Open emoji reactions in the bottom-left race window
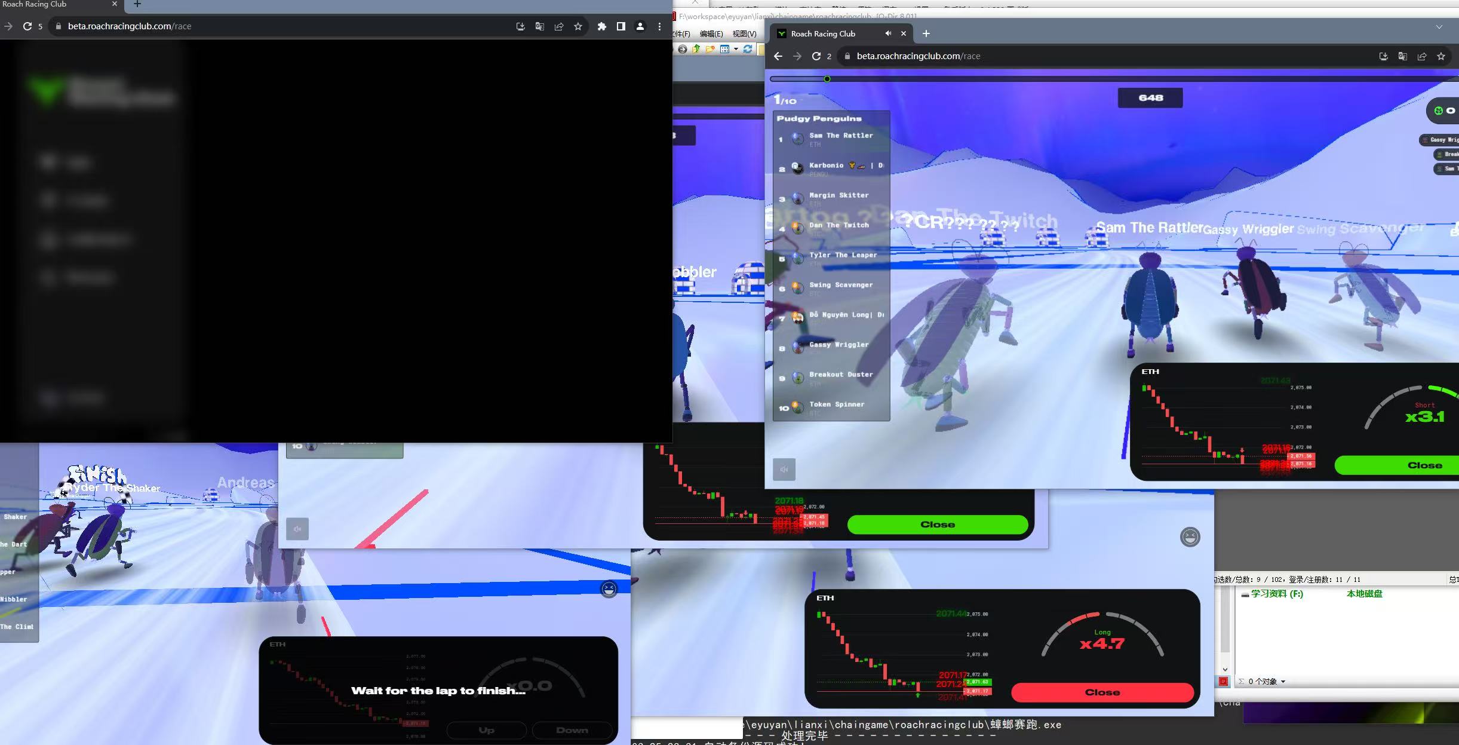This screenshot has height=745, width=1459. (609, 589)
